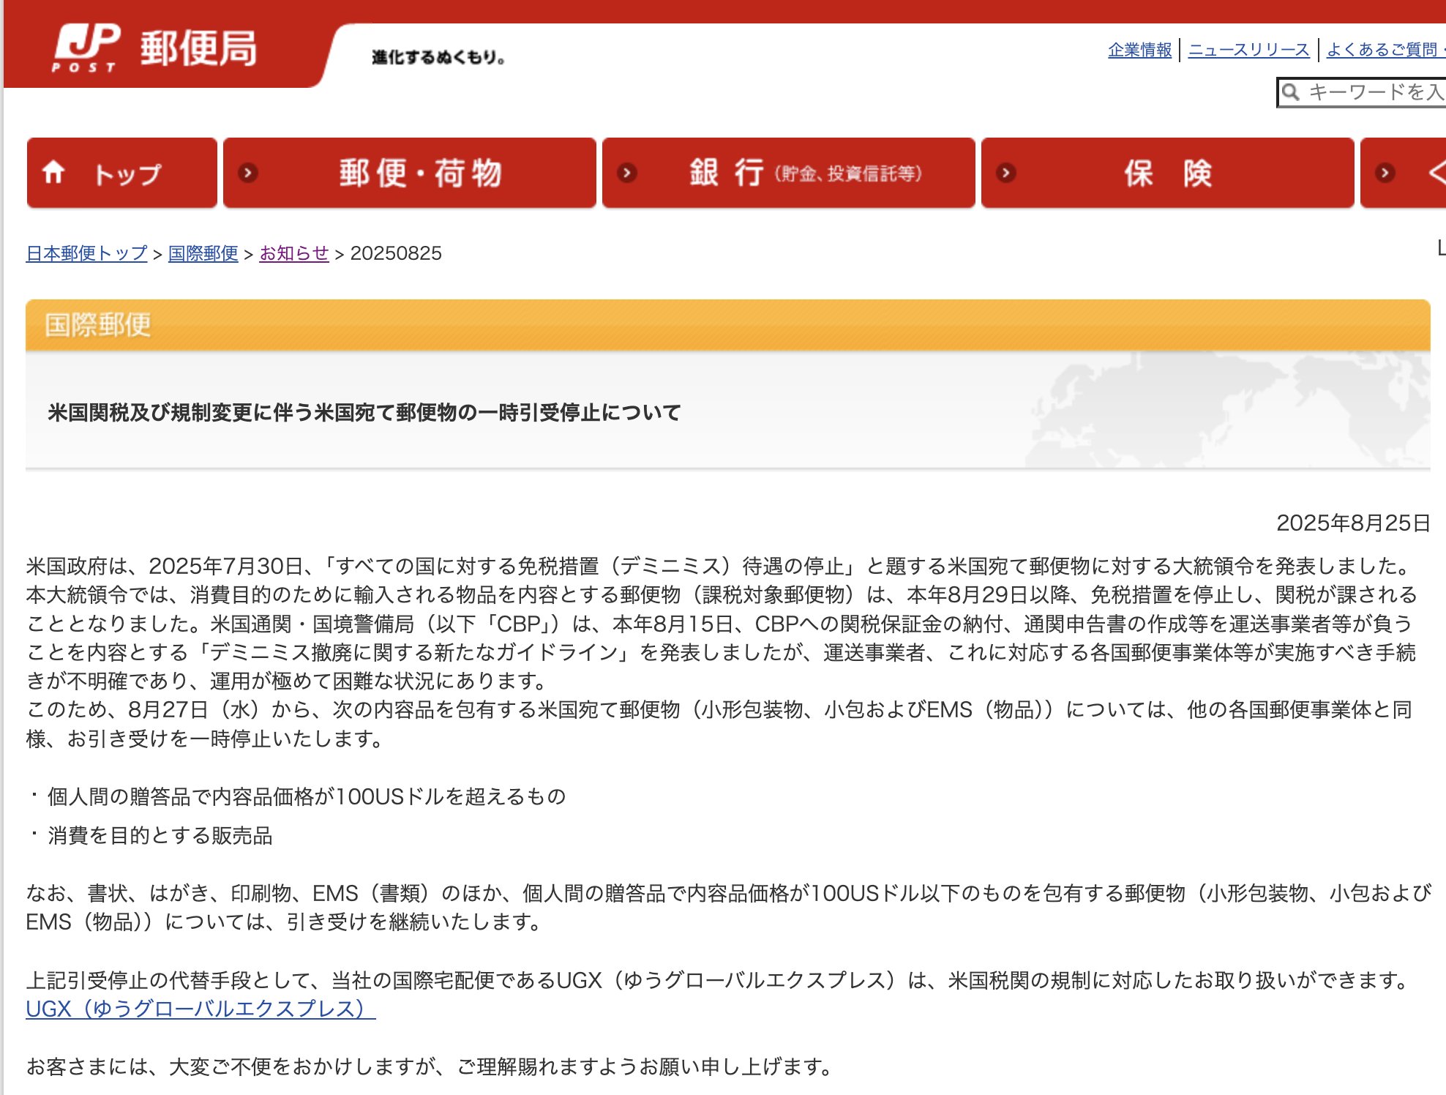
Task: Open the UGX（ゆうグローバルエクスプレス） link
Action: [201, 1009]
